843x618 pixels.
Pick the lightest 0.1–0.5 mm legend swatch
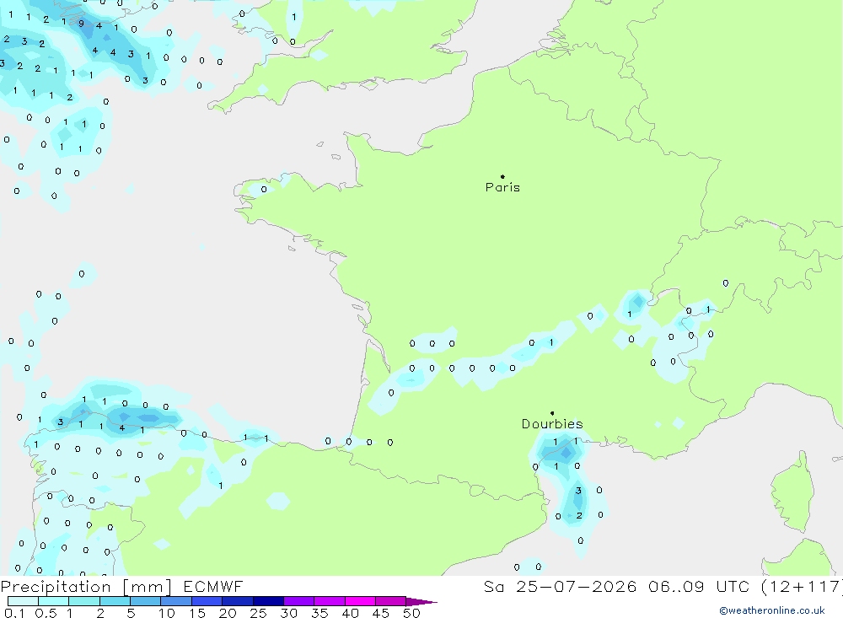click(x=23, y=601)
